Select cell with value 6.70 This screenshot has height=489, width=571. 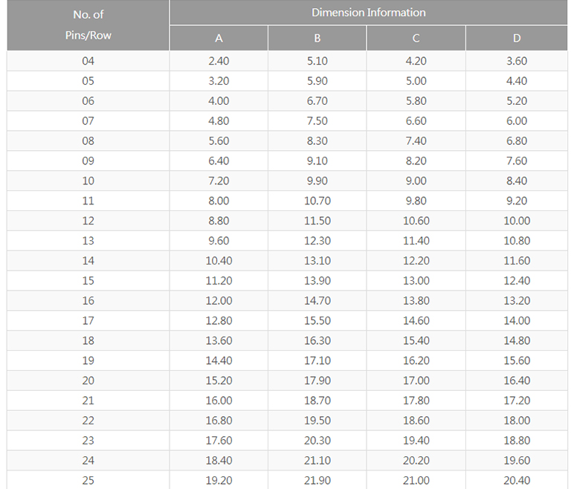(317, 101)
